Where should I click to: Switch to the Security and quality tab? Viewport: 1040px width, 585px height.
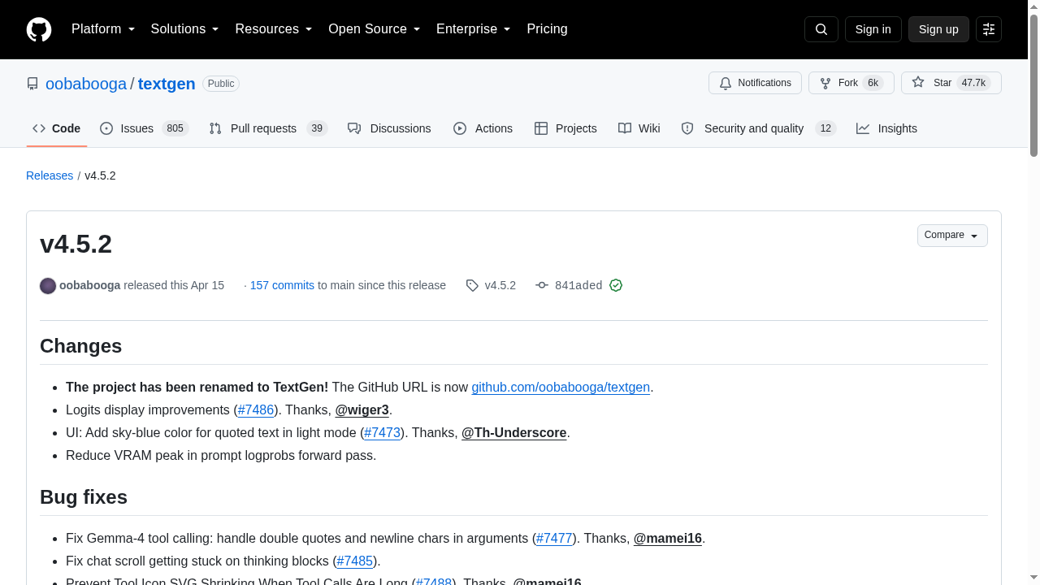tap(759, 128)
